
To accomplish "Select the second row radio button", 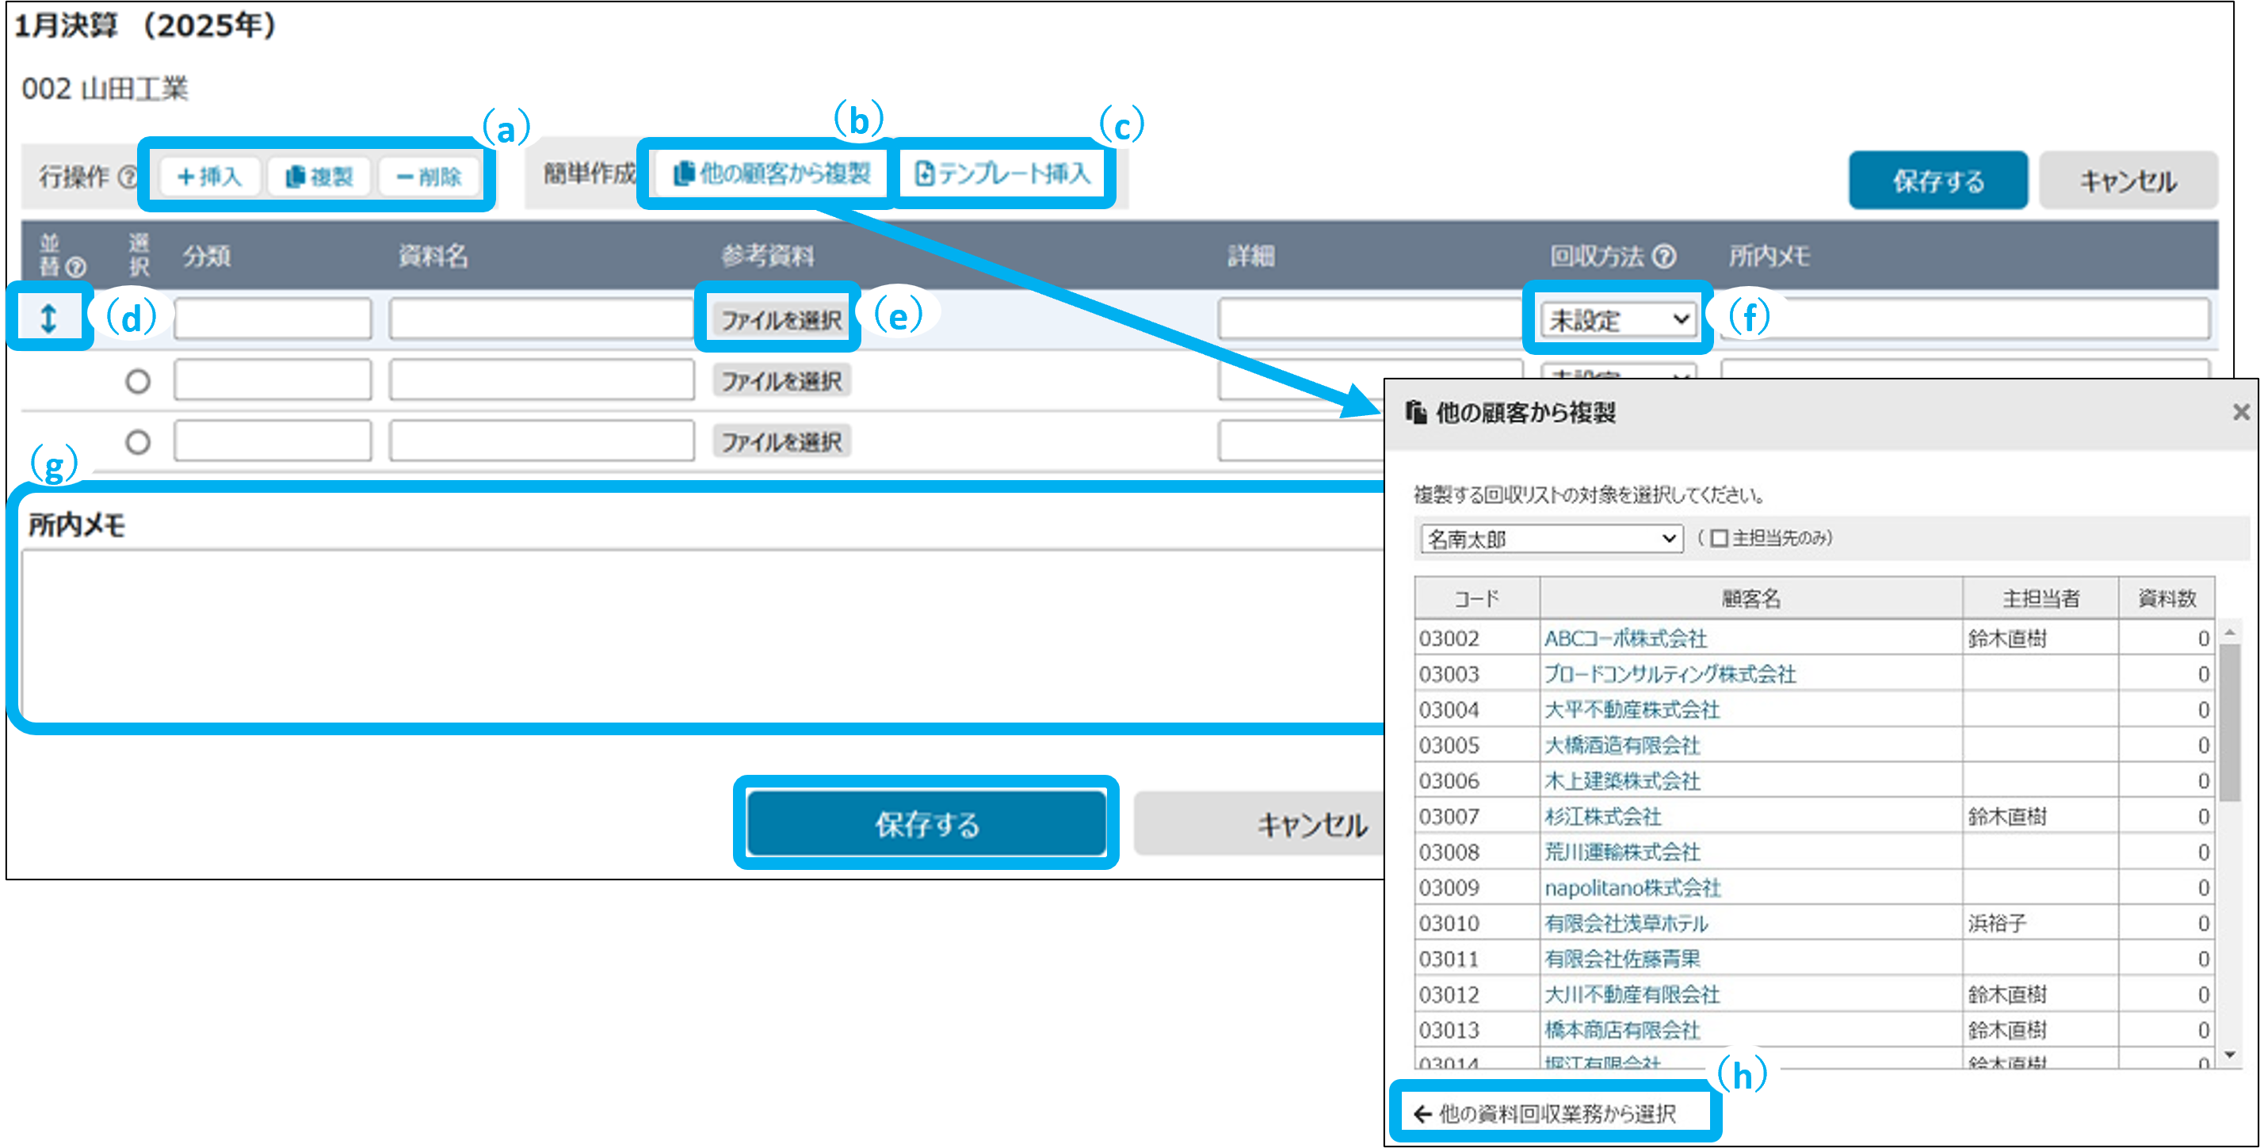I will click(138, 382).
